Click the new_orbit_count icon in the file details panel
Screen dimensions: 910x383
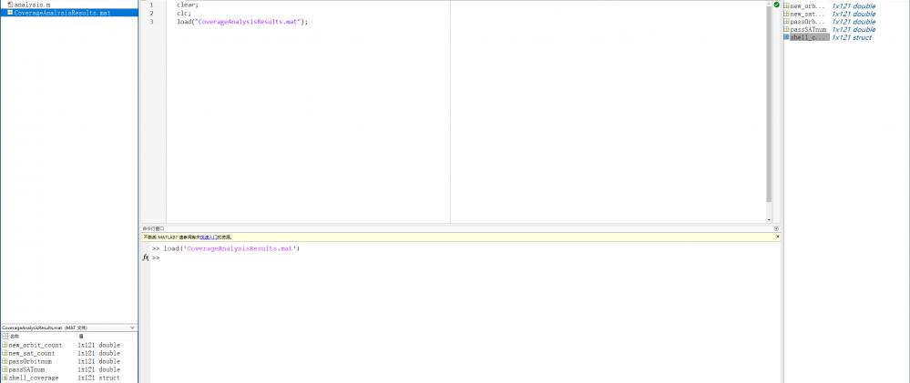5,346
